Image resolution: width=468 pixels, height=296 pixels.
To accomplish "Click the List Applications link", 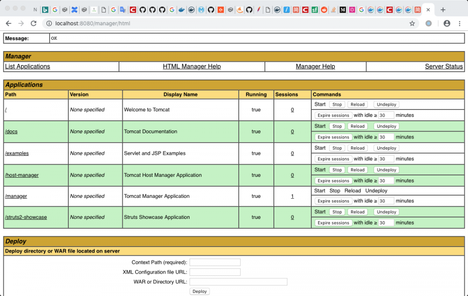I will coord(28,66).
